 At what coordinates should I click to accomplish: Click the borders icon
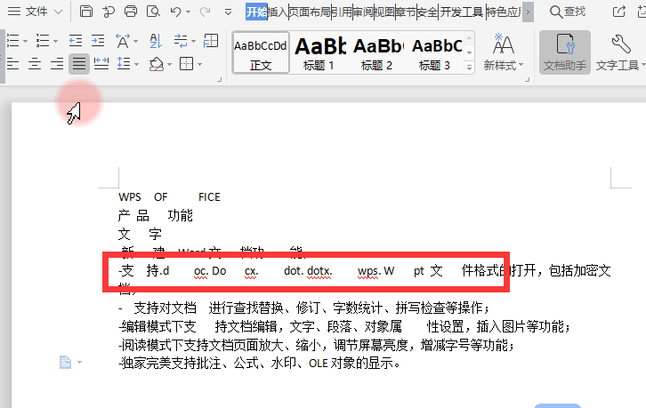(186, 64)
